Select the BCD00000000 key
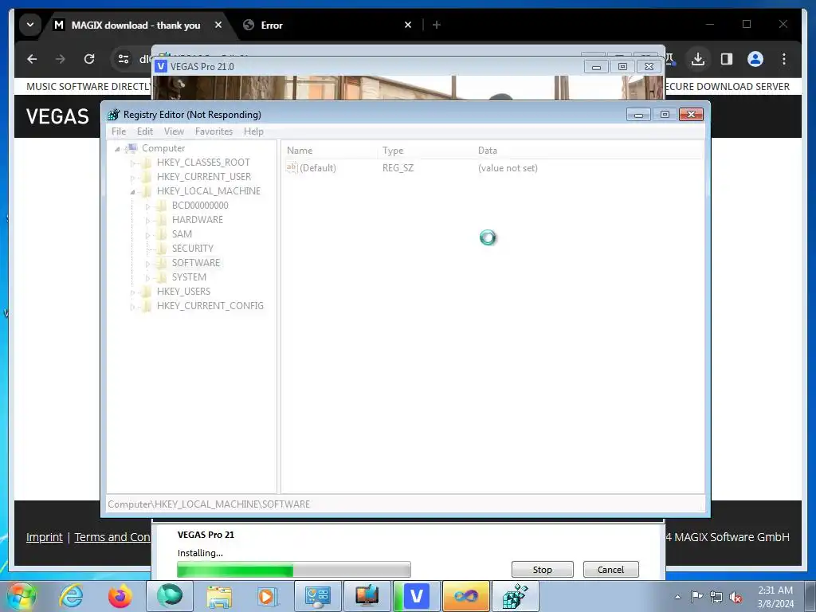816x612 pixels. pyautogui.click(x=200, y=206)
